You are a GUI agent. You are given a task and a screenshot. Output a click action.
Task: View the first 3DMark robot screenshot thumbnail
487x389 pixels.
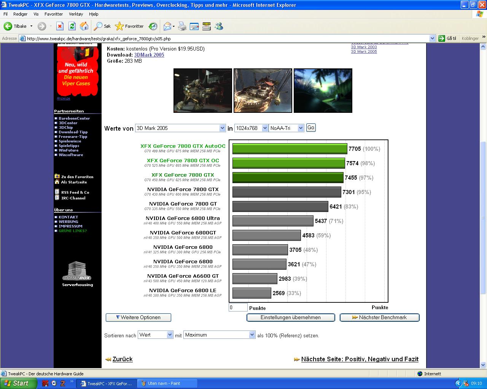[203, 90]
